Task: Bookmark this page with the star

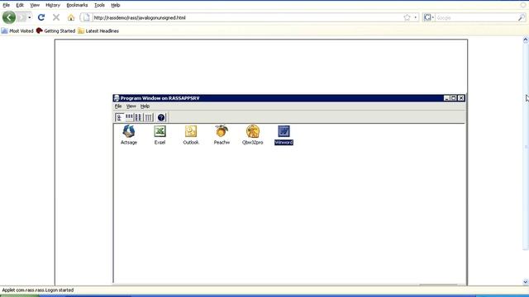Action: [407, 17]
